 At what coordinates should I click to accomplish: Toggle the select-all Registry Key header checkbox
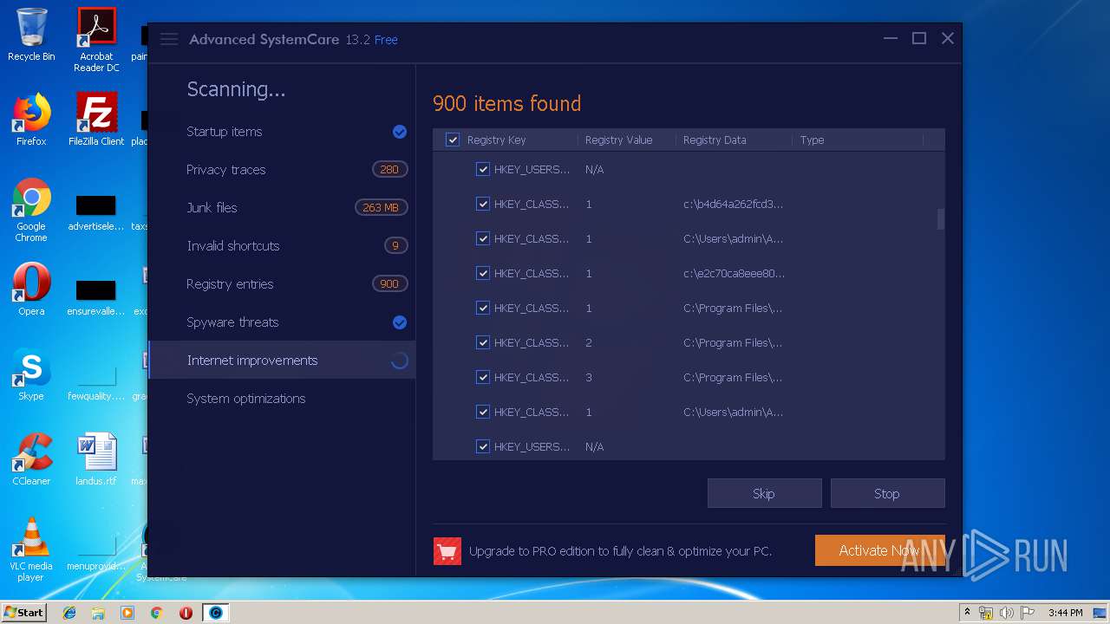point(452,140)
